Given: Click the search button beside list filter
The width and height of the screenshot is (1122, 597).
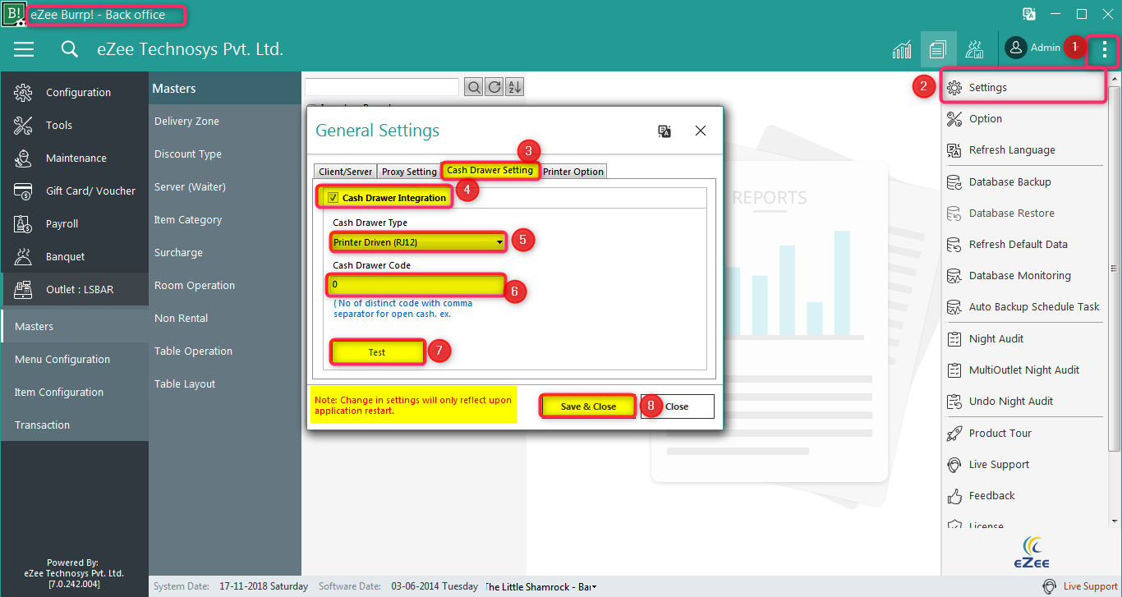Looking at the screenshot, I should 474,87.
